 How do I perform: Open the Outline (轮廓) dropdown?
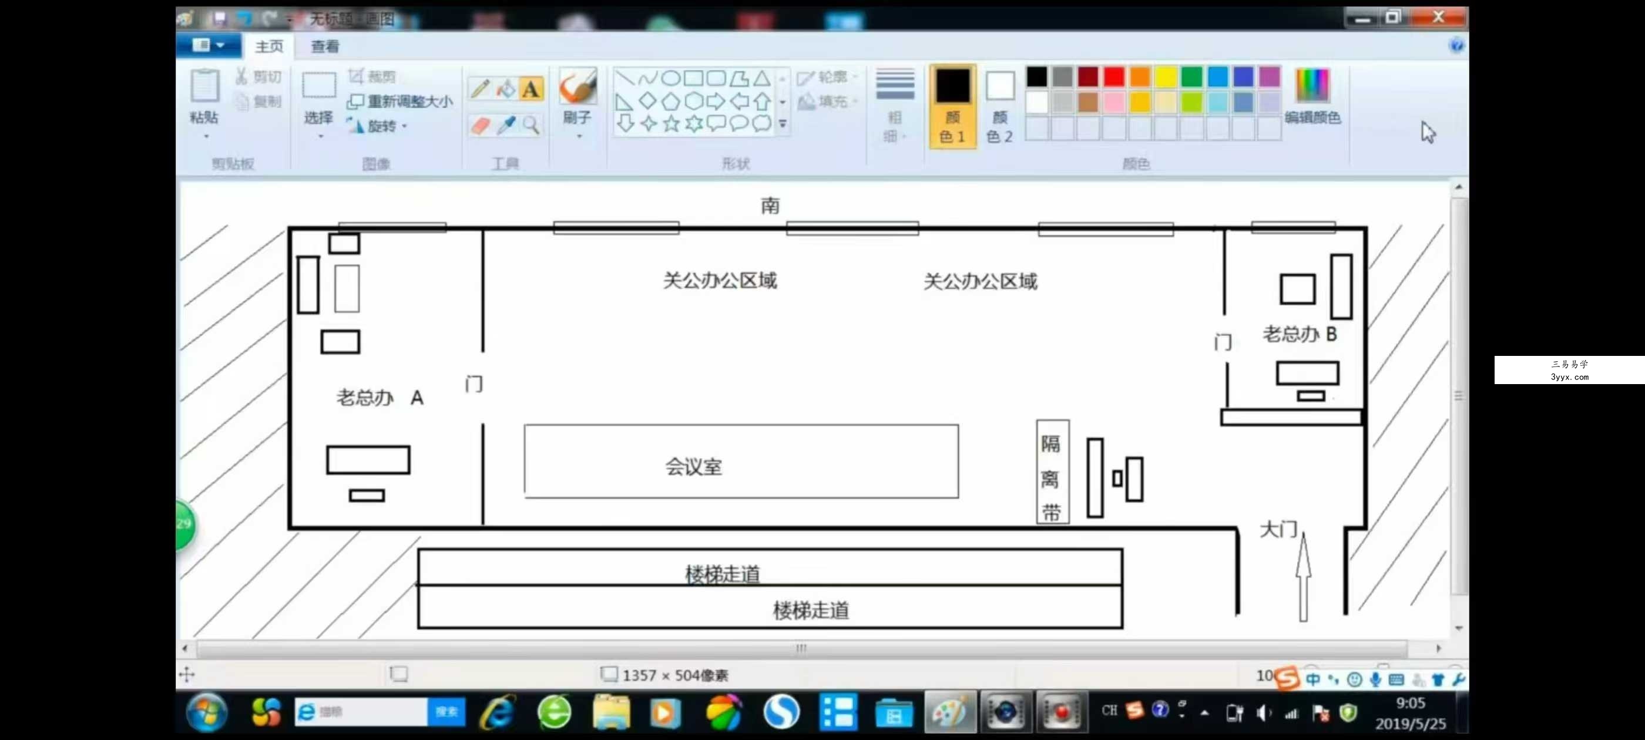827,78
